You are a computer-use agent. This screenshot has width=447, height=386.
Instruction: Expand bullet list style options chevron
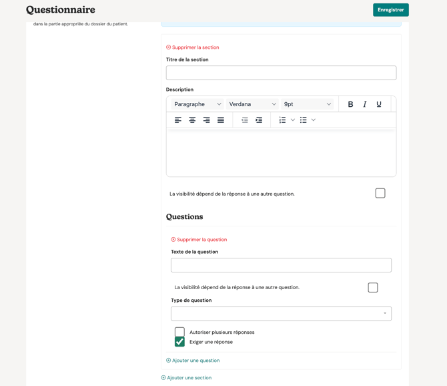click(x=314, y=120)
